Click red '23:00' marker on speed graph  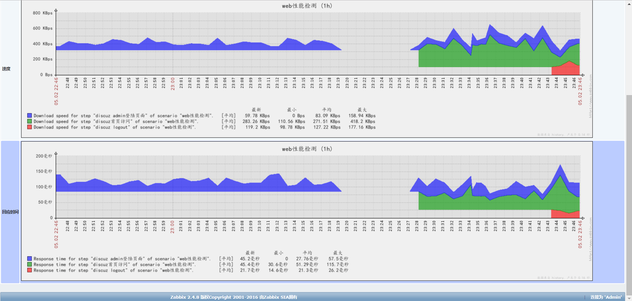click(173, 84)
